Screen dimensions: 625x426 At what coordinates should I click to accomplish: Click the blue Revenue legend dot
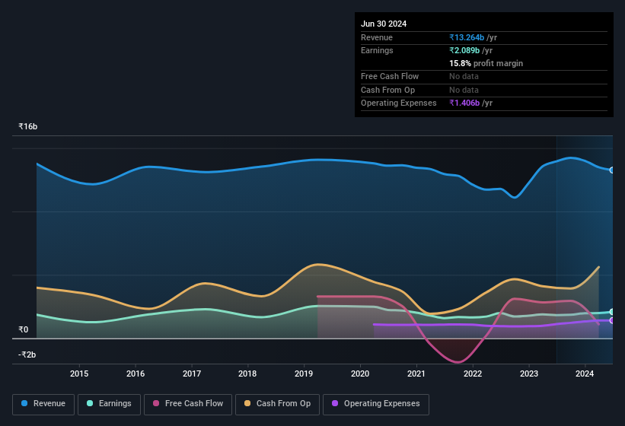pos(24,403)
